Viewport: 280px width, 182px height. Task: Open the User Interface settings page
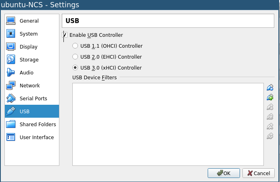click(32, 137)
